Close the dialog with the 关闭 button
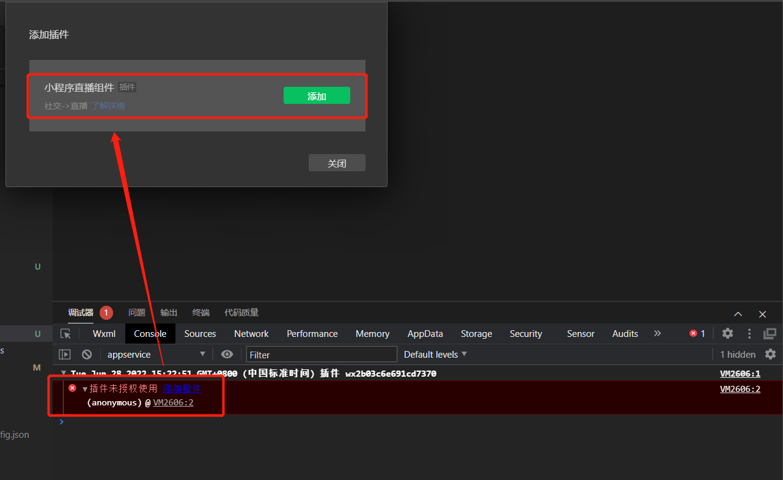This screenshot has height=480, width=783. click(337, 163)
